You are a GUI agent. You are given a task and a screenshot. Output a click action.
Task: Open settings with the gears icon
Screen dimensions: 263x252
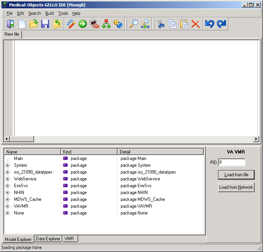[118, 24]
